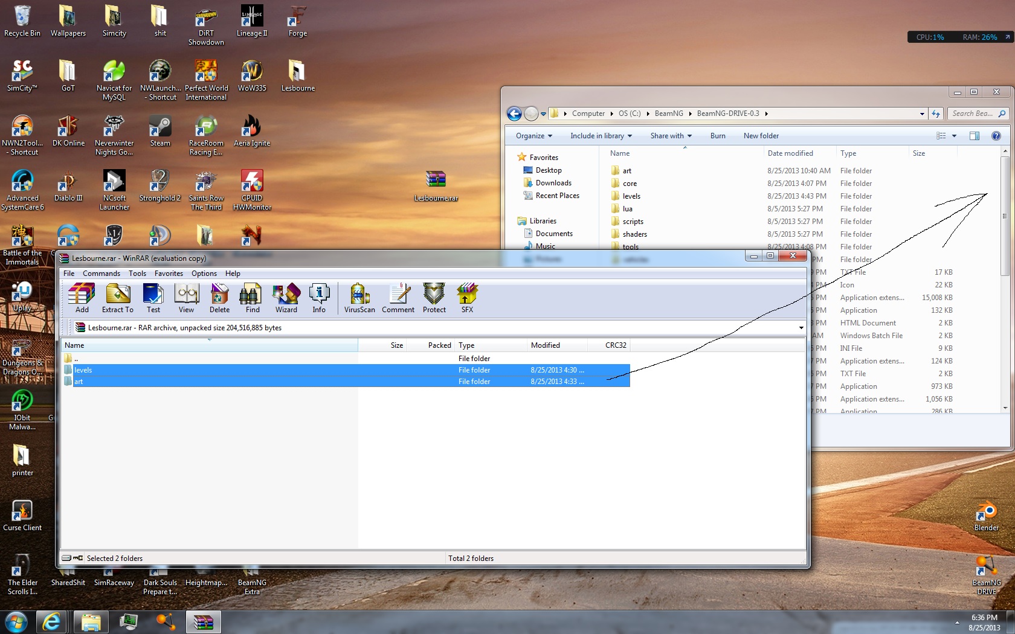This screenshot has width=1015, height=634.
Task: Open the Recycle Bin desktop icon
Action: tap(22, 21)
